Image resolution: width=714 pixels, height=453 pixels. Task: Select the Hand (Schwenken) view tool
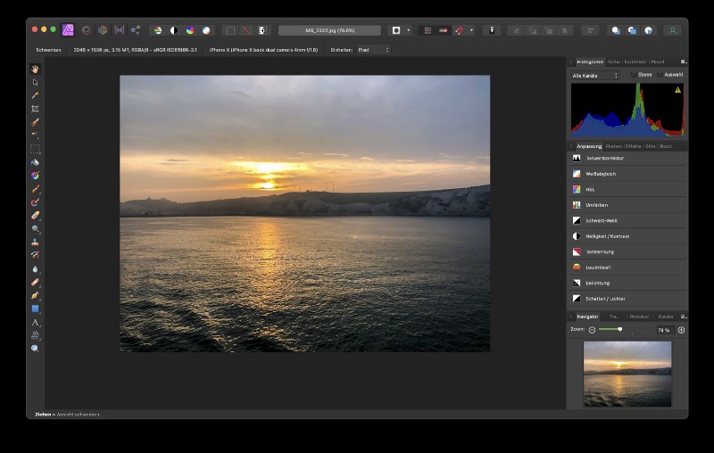tap(36, 69)
